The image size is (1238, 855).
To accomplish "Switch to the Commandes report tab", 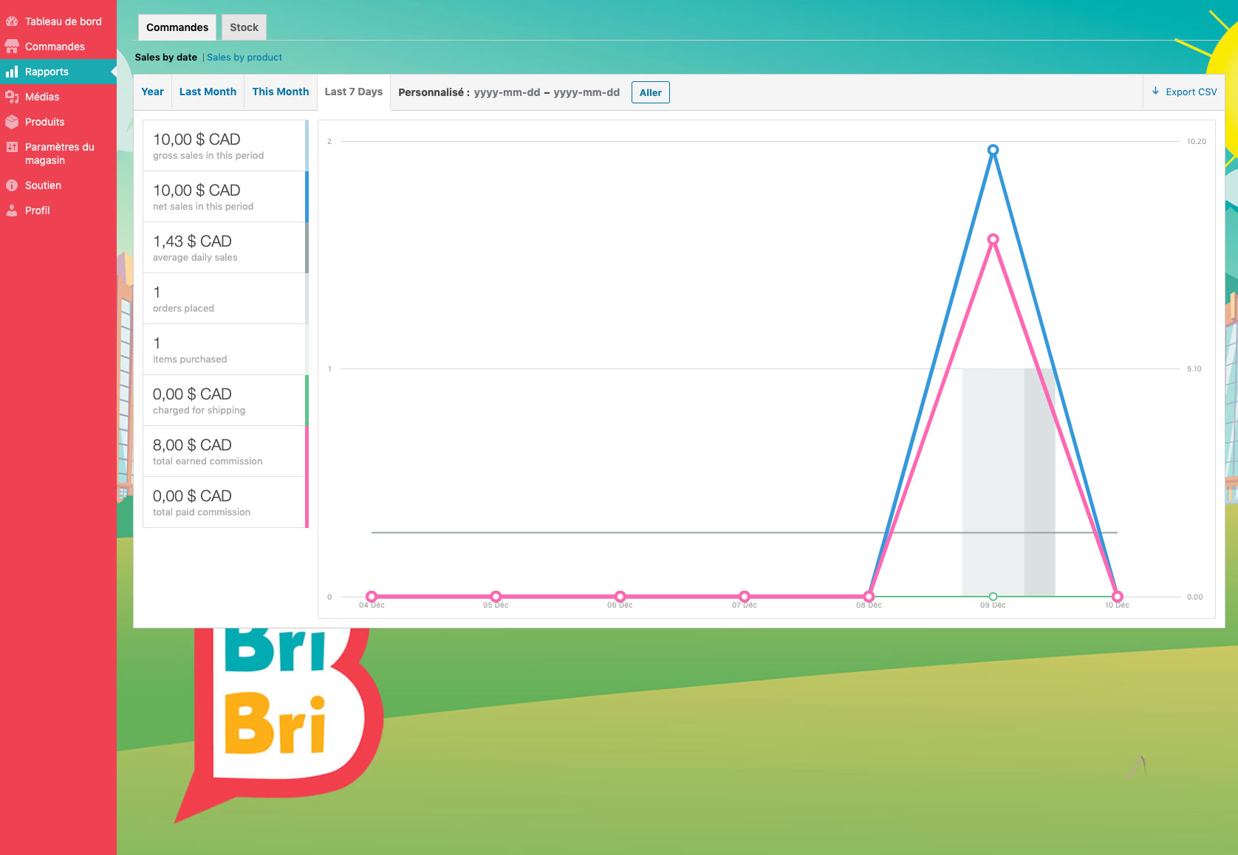I will click(177, 27).
